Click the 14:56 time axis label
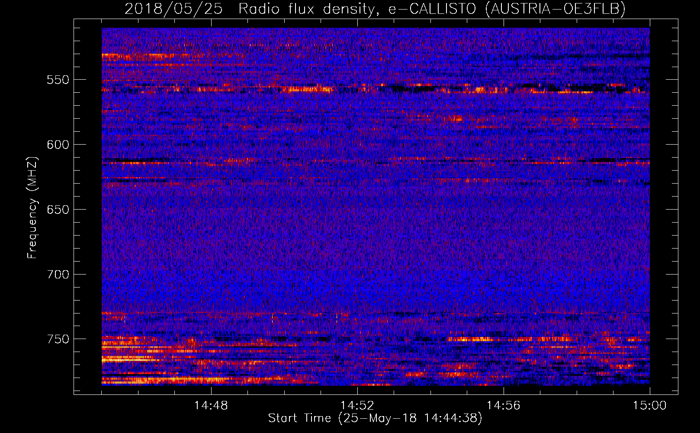Viewport: 700px width, 433px height. 504,406
